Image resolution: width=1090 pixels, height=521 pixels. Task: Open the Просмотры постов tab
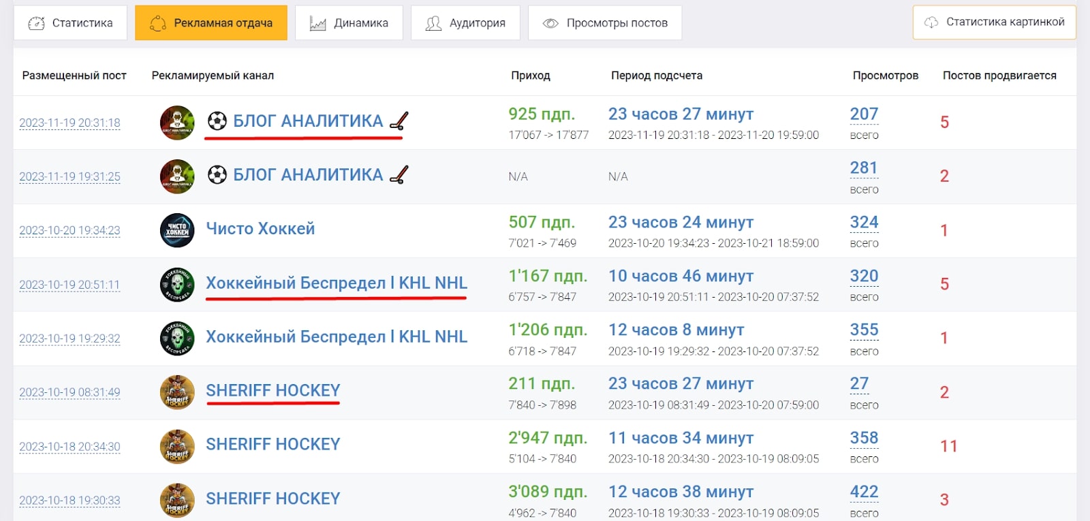(x=605, y=22)
